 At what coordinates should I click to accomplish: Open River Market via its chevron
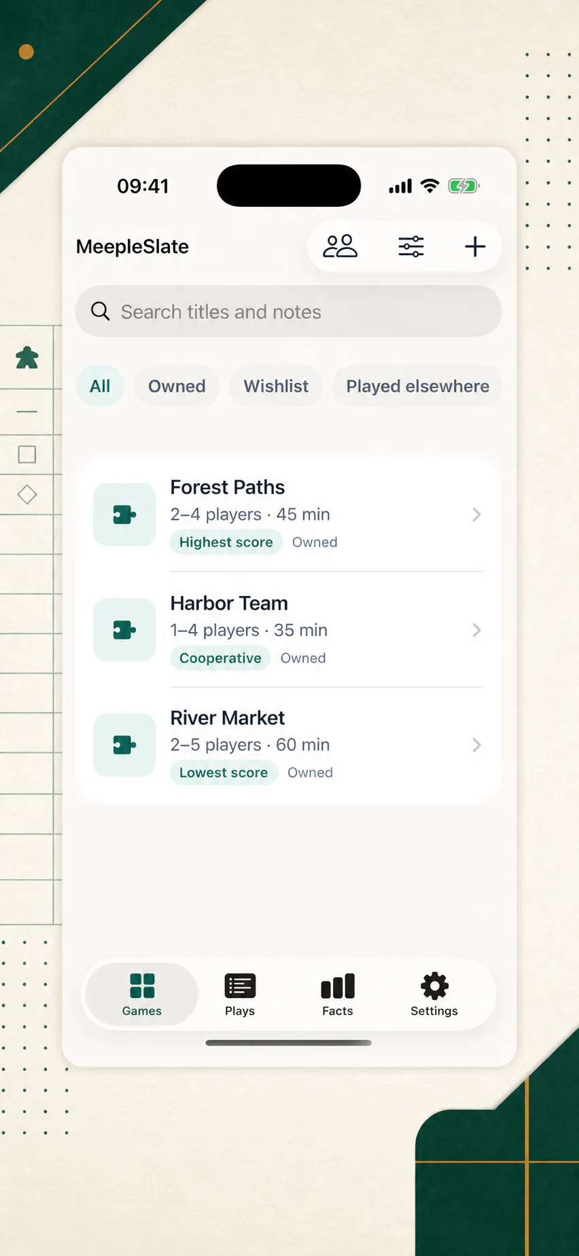click(476, 745)
